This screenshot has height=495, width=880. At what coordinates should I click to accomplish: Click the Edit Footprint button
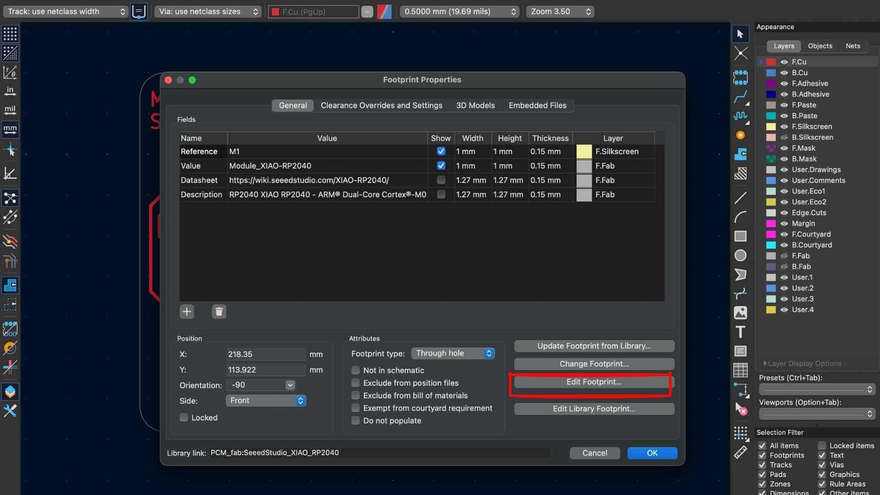[594, 382]
